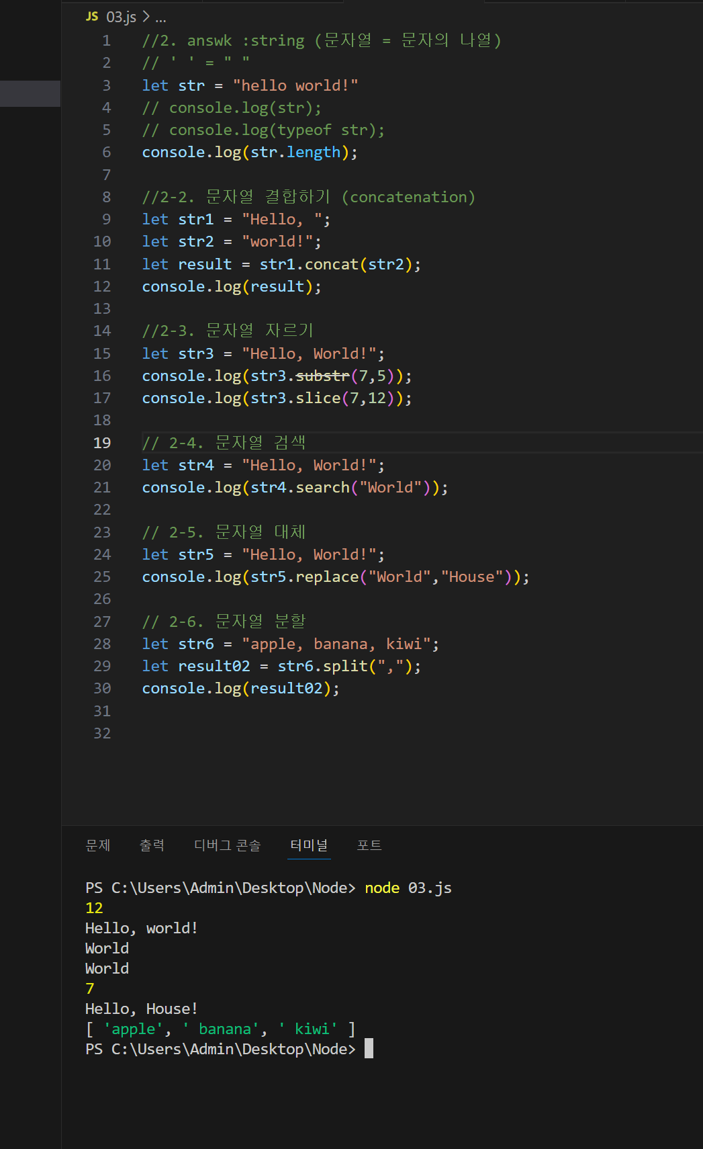Click the replace method on line 25
This screenshot has width=703, height=1149.
tap(327, 577)
